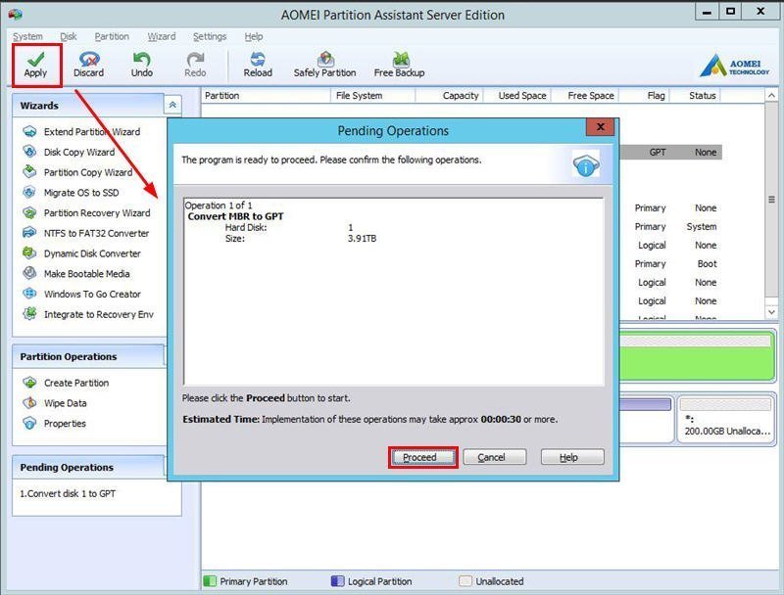Click the partition list scroll down arrow
The width and height of the screenshot is (784, 595).
pyautogui.click(x=771, y=312)
